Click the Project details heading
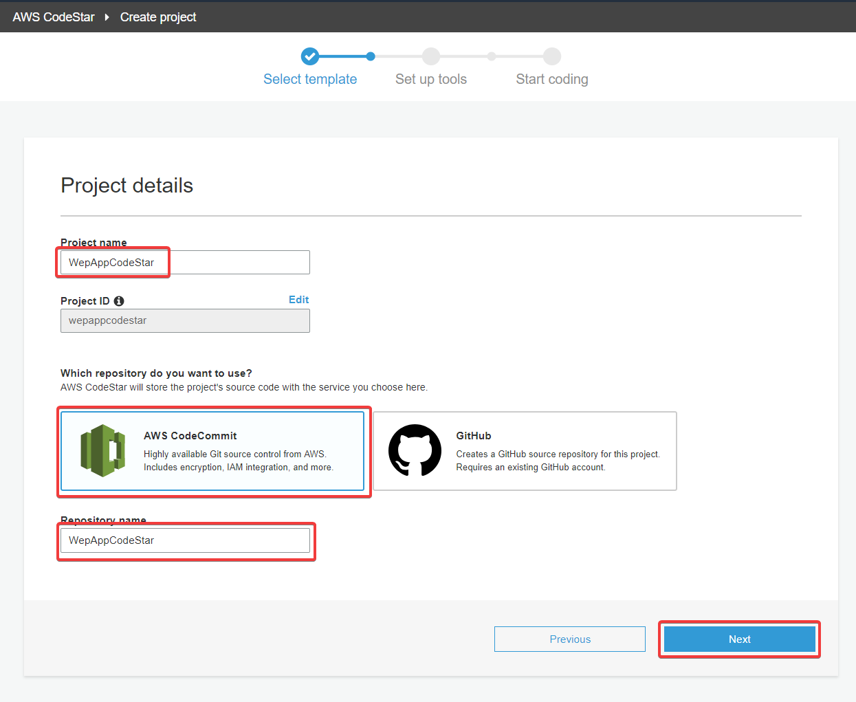Screen dimensions: 856x702 point(127,186)
